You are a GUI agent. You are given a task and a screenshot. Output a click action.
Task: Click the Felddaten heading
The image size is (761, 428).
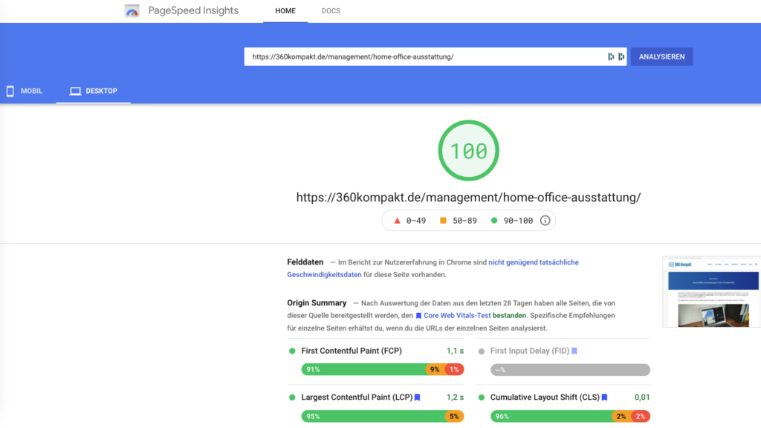point(305,262)
